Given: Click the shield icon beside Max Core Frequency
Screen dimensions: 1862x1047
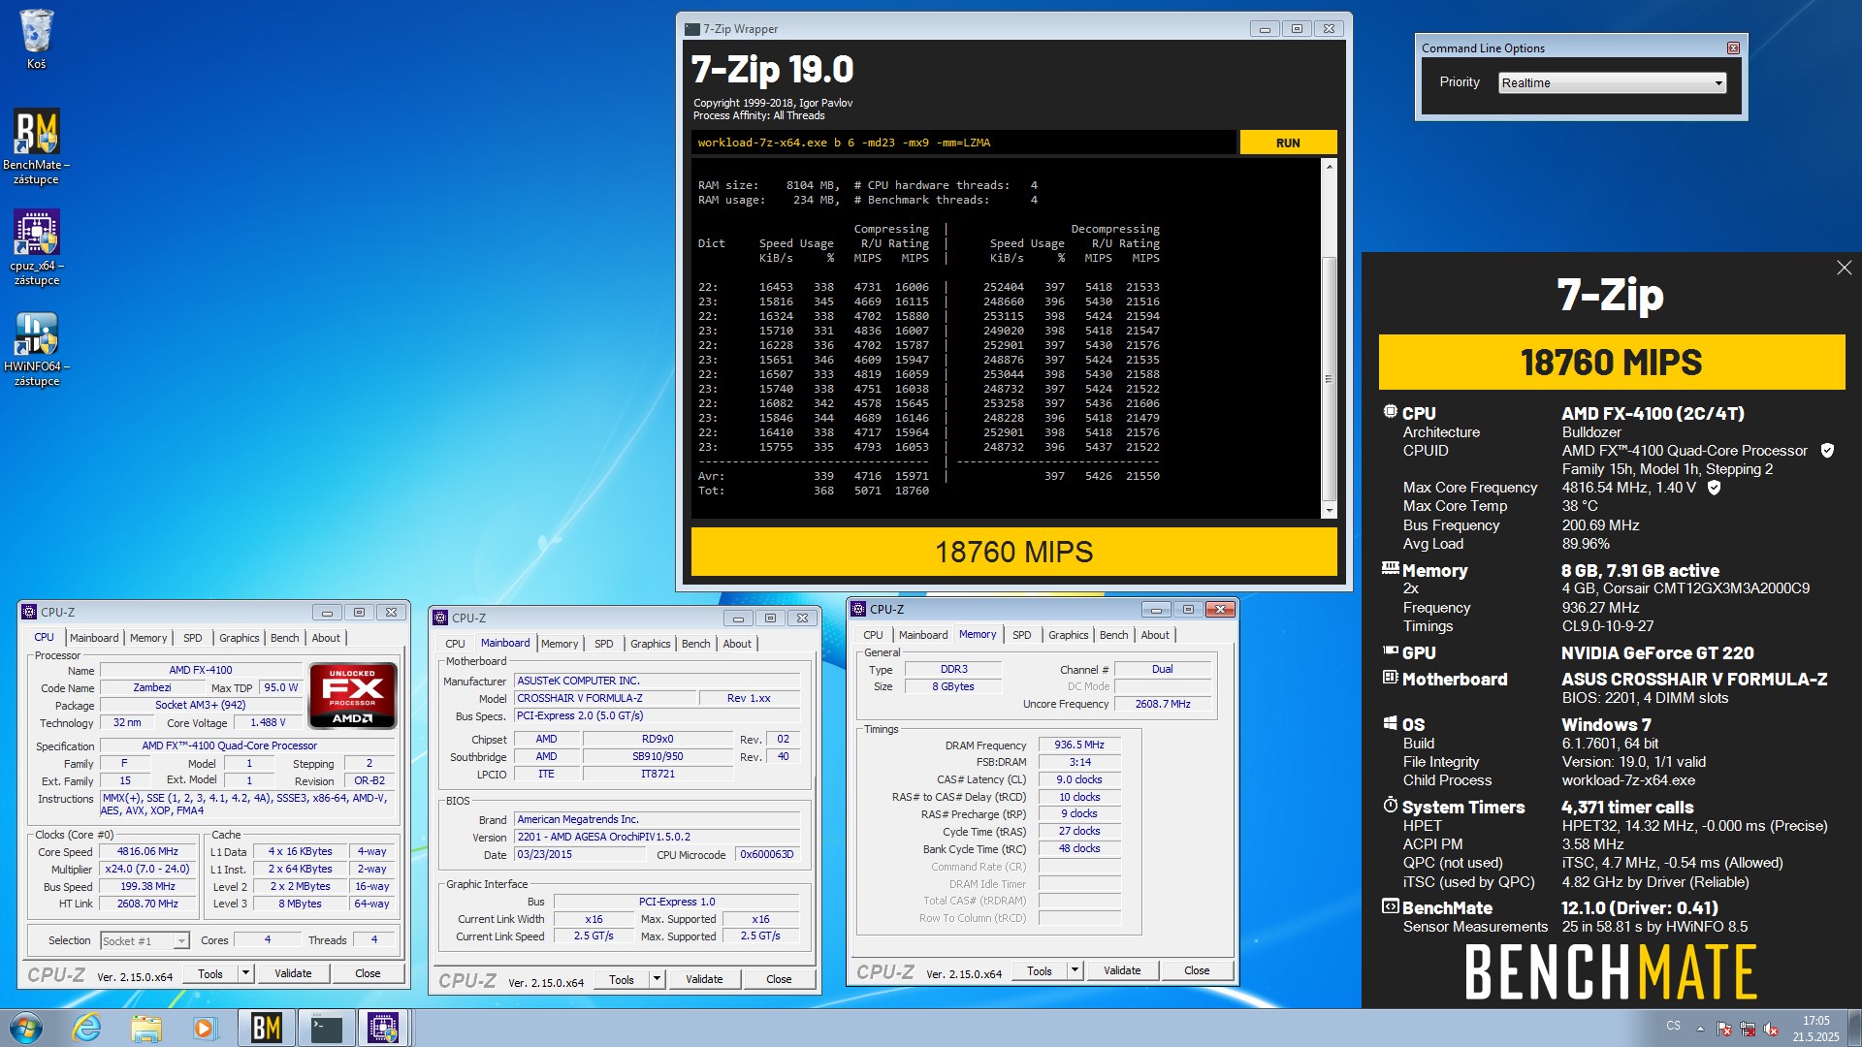Looking at the screenshot, I should point(1714,488).
